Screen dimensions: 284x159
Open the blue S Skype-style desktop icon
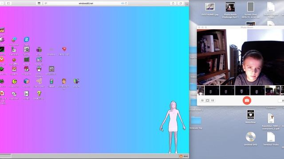pyautogui.click(x=27, y=39)
